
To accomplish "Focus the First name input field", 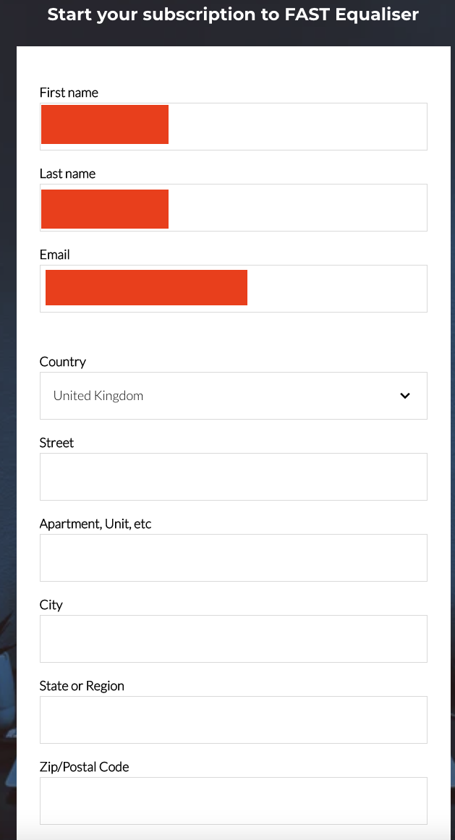I will (x=234, y=127).
